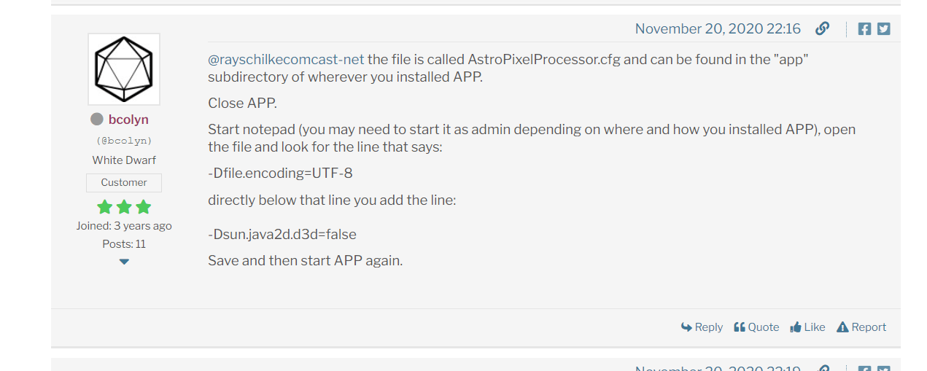Share the post via the Facebook icon
927x371 pixels.
click(864, 29)
